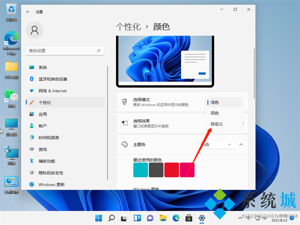Image resolution: width=300 pixels, height=225 pixels.
Task: Click the 应用 apps icon
Action: coord(31,114)
